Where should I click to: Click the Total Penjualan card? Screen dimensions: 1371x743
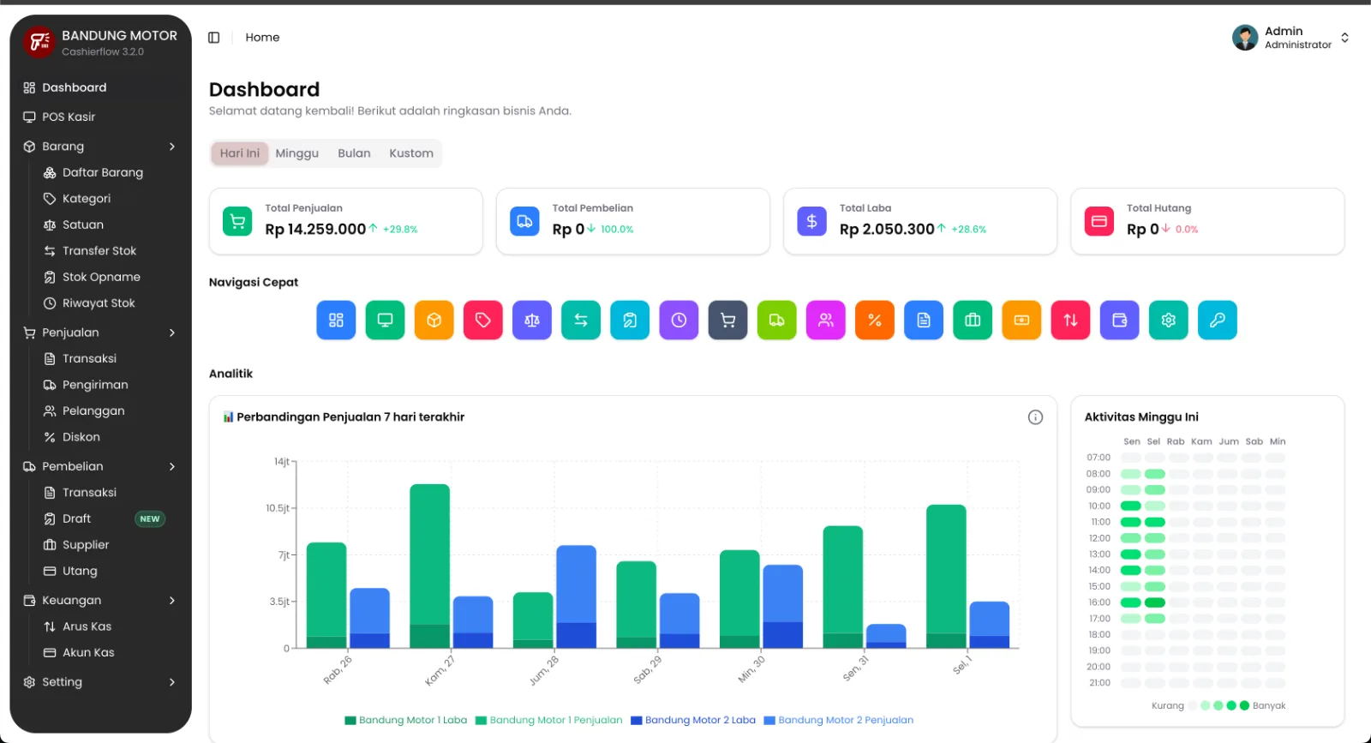(346, 221)
